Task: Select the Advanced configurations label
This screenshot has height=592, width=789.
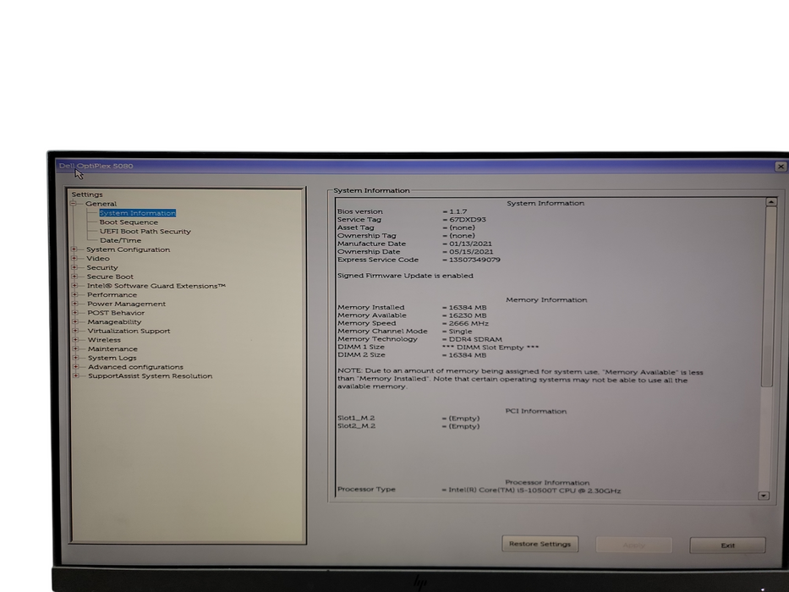Action: pos(136,368)
